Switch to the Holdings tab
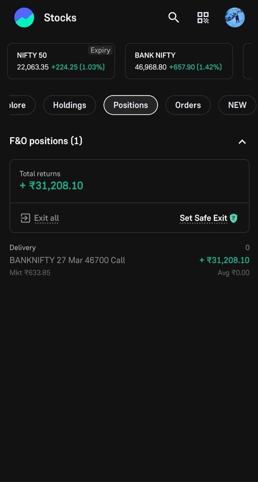 click(69, 105)
